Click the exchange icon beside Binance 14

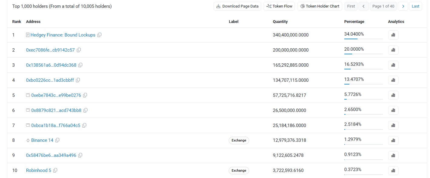[28, 140]
